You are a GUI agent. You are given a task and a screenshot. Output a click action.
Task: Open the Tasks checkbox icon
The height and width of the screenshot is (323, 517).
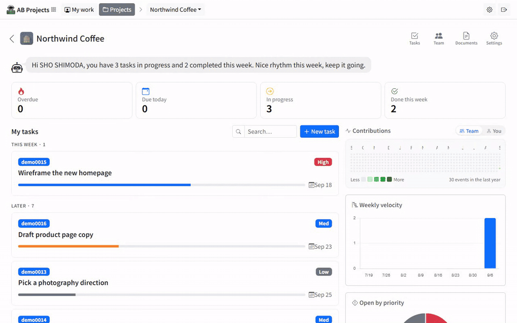pos(415,36)
